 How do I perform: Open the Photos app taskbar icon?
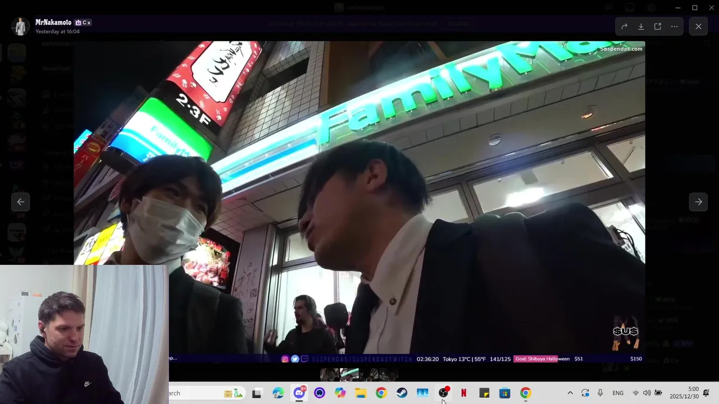tap(422, 393)
